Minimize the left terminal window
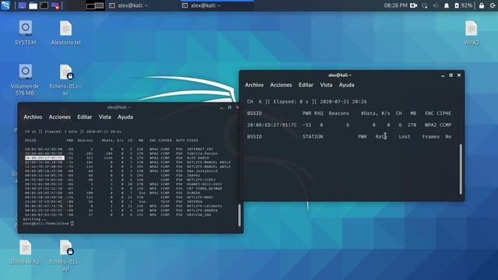Viewport: 498px width, 280px height. click(x=222, y=107)
